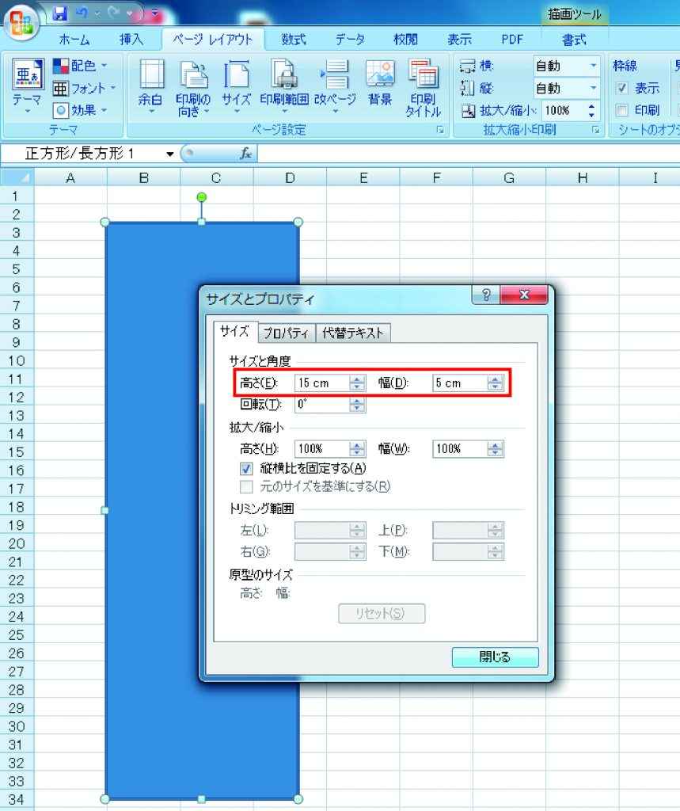Toggle the 枠線 表示 checkbox

(622, 88)
